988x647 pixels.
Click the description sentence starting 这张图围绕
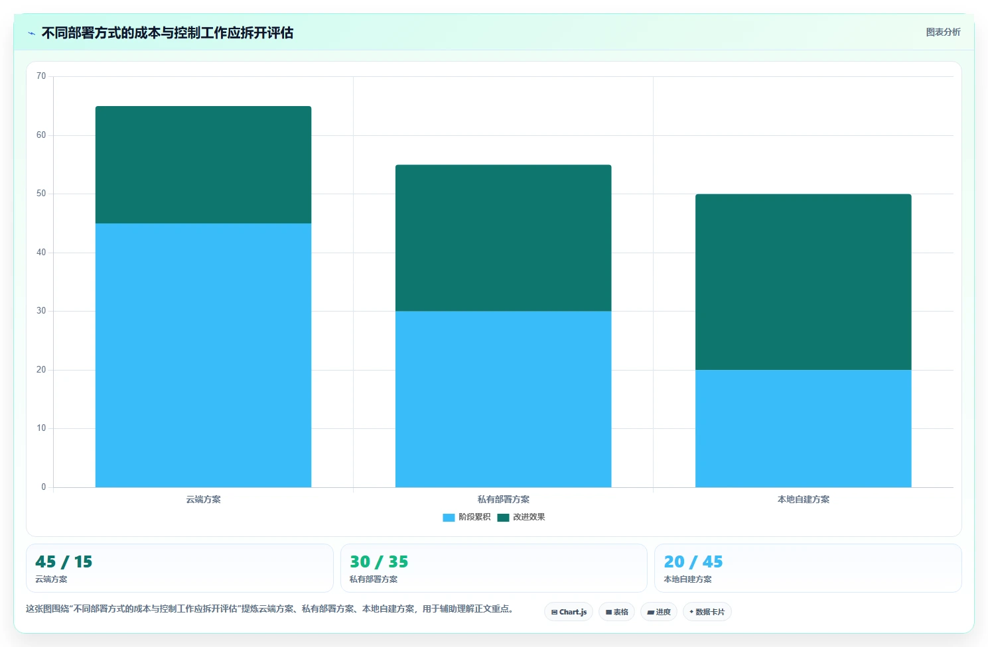[271, 609]
